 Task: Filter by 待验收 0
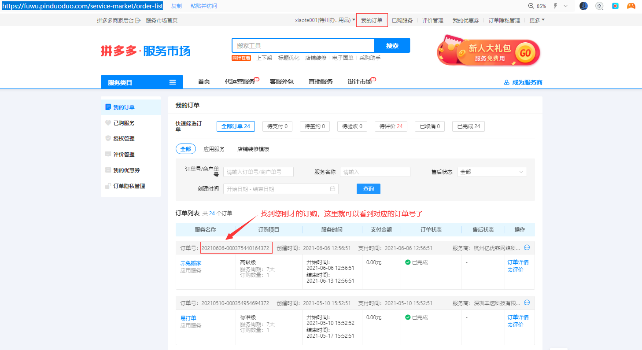point(352,126)
